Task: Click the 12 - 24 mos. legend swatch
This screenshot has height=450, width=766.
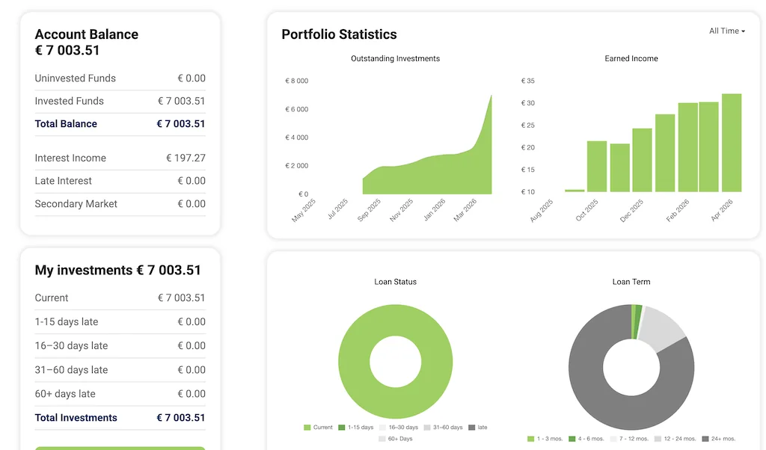Action: [658, 439]
